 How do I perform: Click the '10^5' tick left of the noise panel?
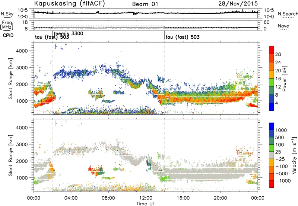(x=23, y=10)
